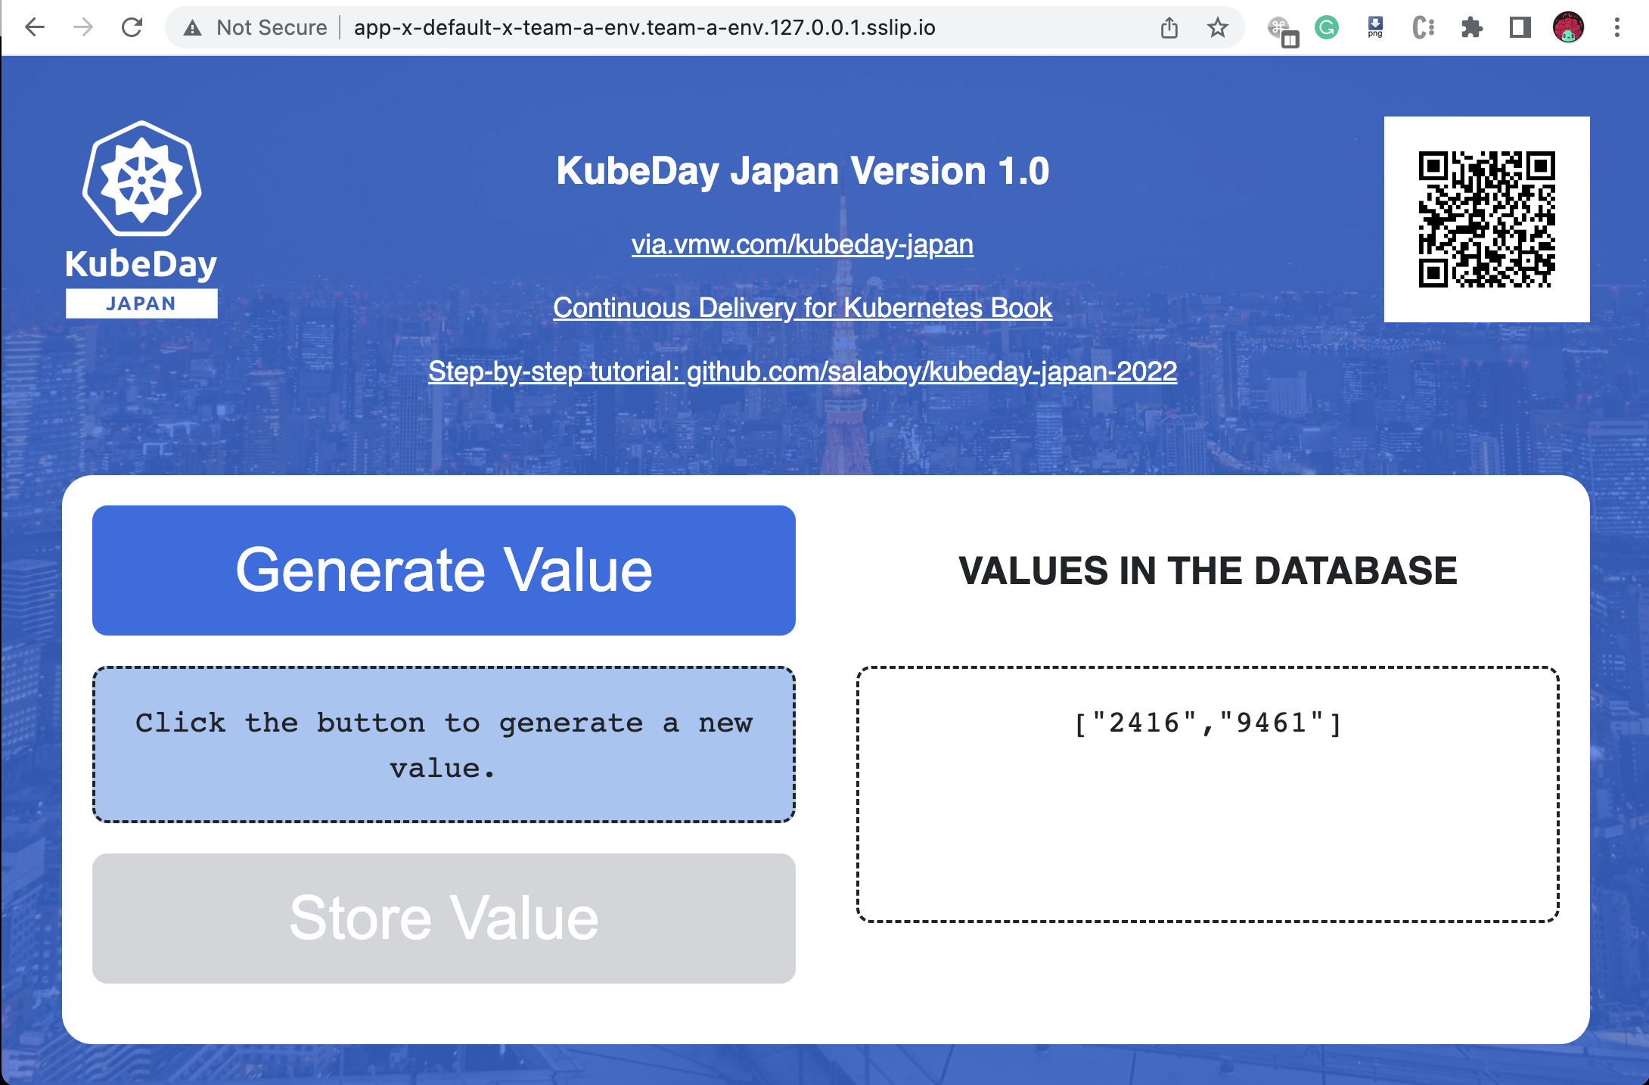Click the browser forward arrow

(83, 28)
